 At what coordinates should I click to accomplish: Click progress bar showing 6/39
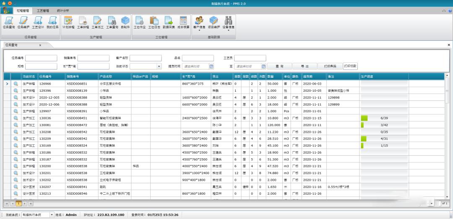[x=384, y=118]
